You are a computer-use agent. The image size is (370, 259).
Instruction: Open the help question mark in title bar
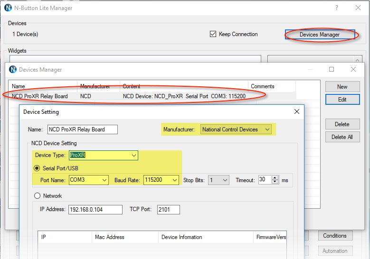[x=337, y=8]
